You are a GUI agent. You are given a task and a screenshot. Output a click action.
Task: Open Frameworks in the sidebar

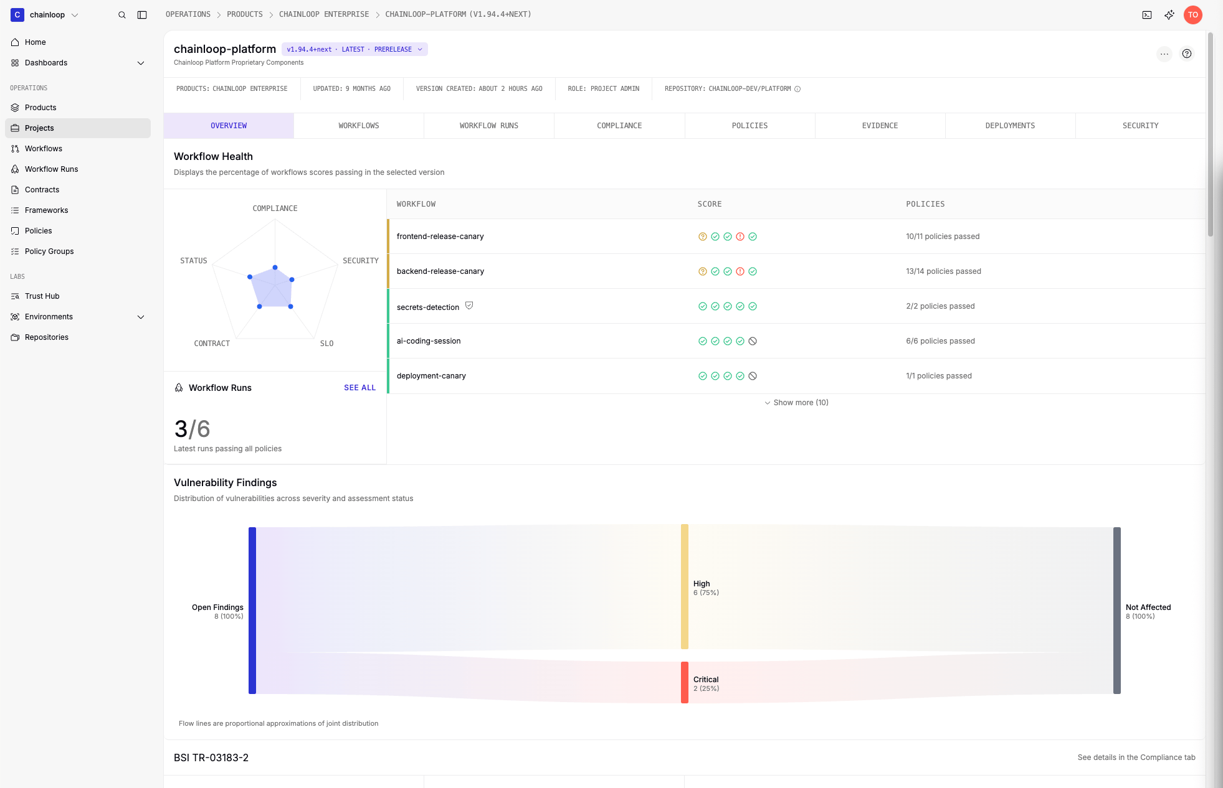(x=78, y=210)
